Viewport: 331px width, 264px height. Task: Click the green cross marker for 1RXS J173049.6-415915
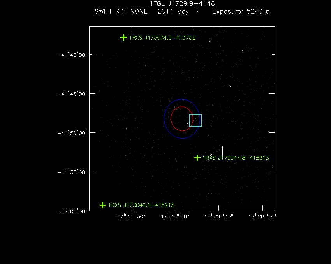point(102,205)
